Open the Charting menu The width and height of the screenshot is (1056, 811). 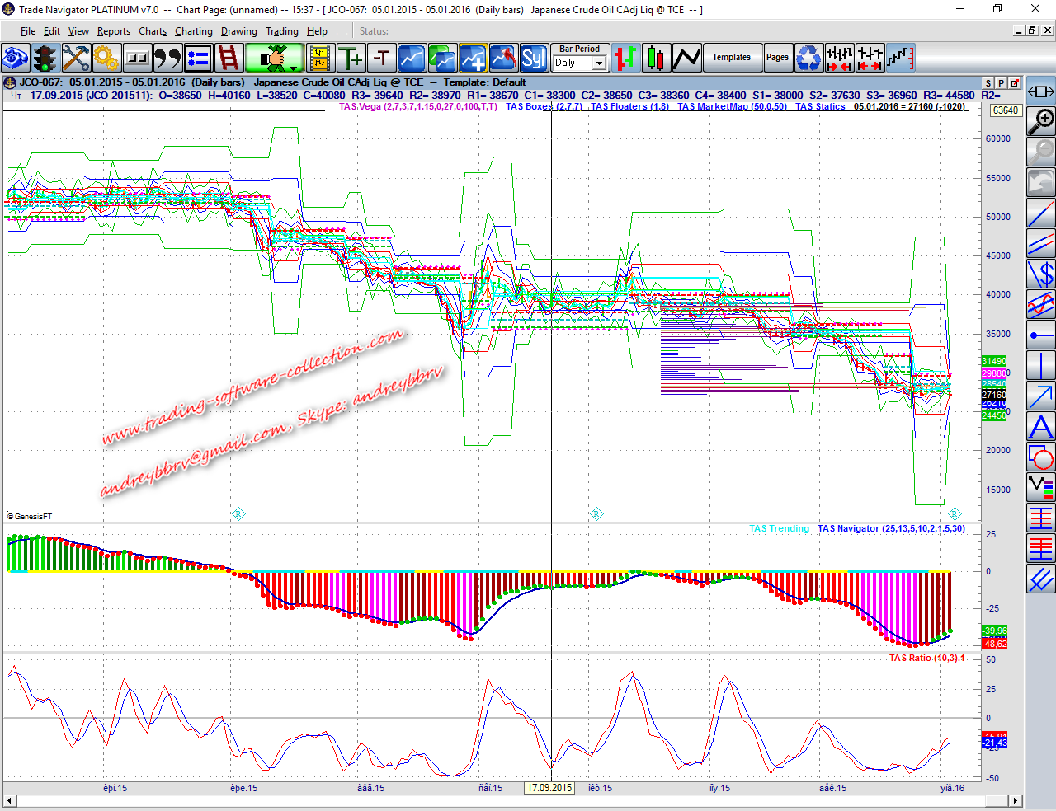pyautogui.click(x=193, y=31)
